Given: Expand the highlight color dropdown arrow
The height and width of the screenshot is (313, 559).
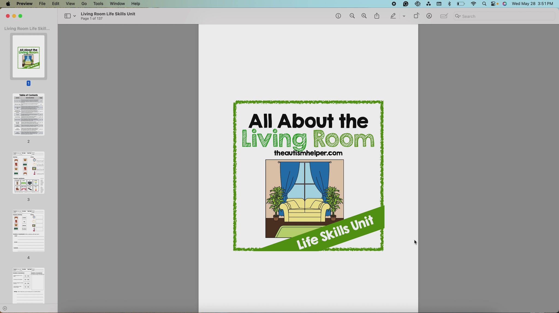Looking at the screenshot, I should 404,16.
